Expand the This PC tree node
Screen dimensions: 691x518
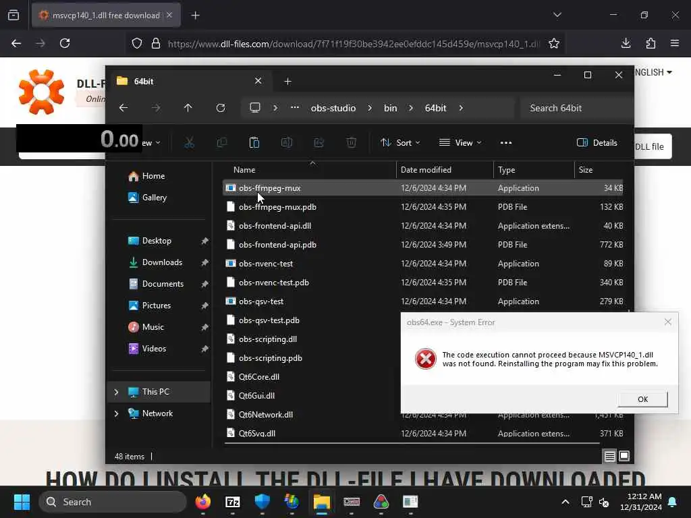[x=116, y=392]
